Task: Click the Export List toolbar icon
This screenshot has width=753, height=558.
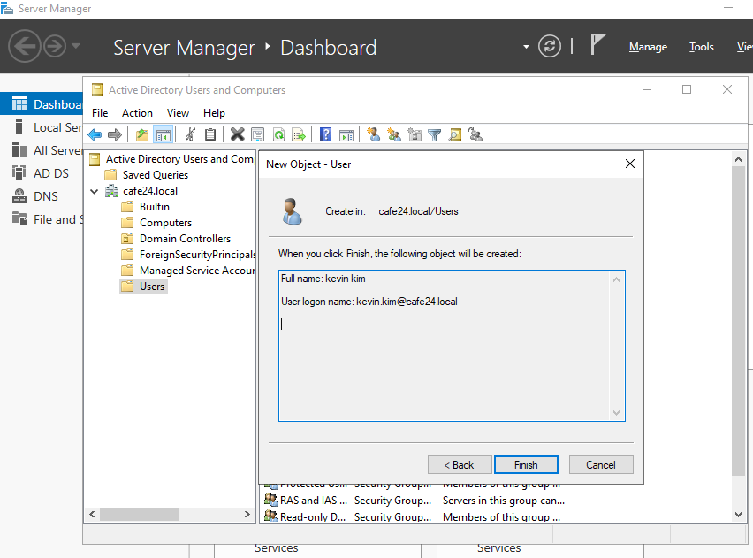Action: click(299, 135)
